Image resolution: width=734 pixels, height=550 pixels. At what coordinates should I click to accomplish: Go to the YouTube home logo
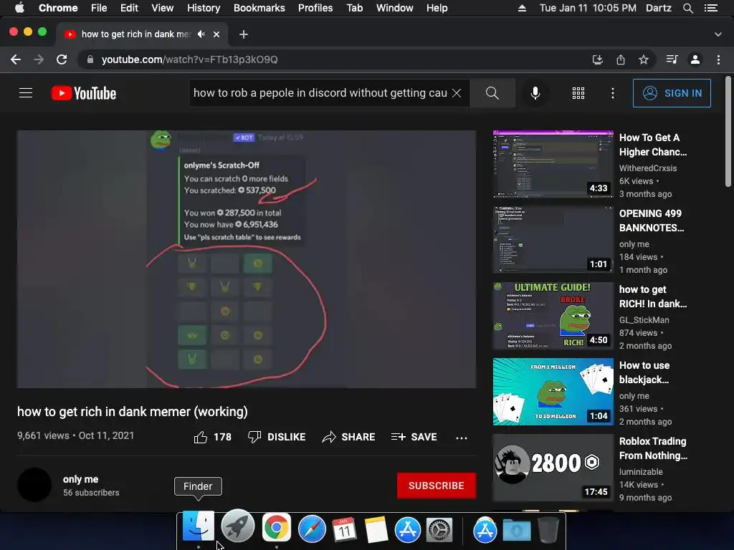tap(84, 93)
